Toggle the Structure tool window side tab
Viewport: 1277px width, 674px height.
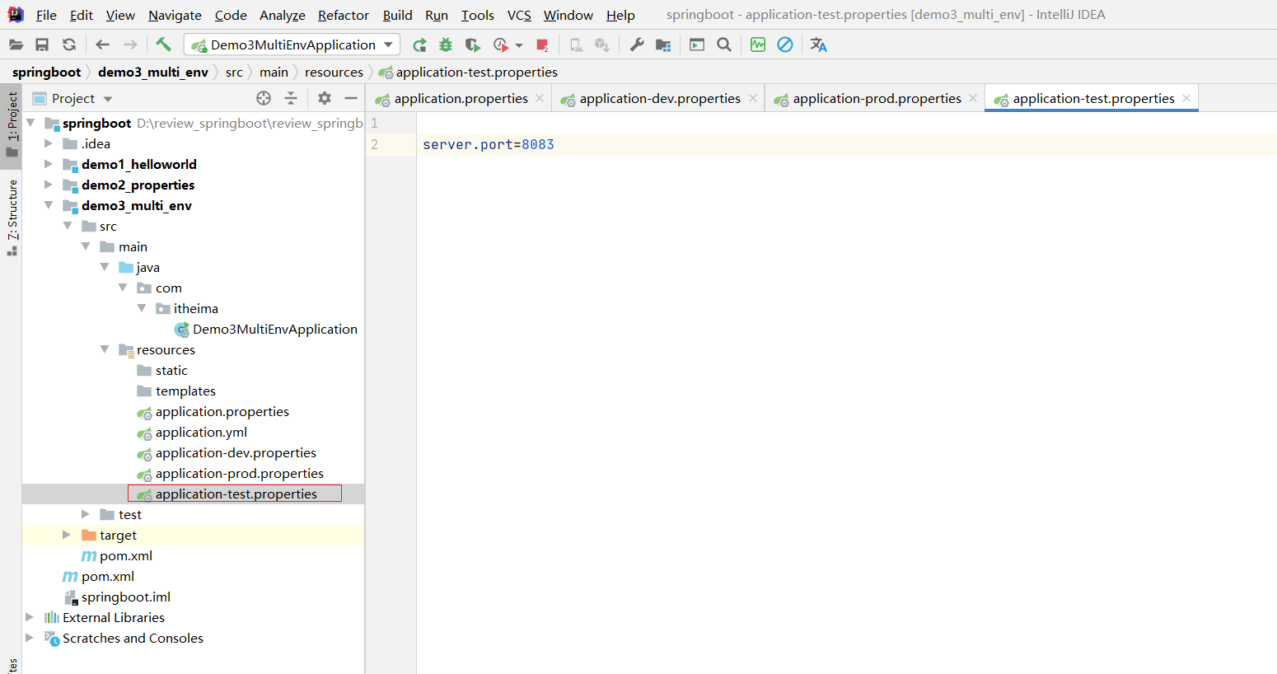click(12, 216)
